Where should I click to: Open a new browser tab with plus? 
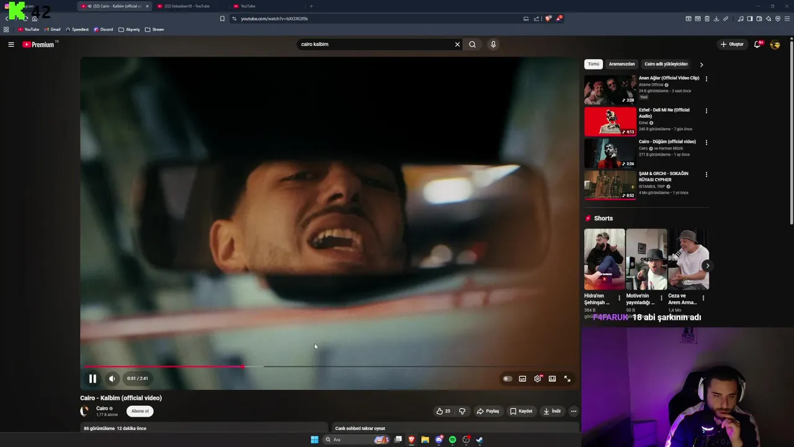(x=311, y=6)
